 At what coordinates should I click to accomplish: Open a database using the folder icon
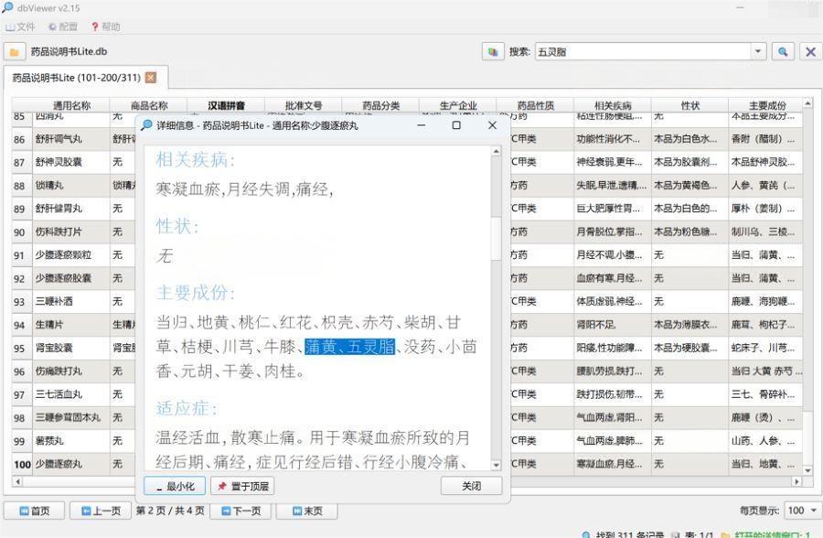click(15, 51)
